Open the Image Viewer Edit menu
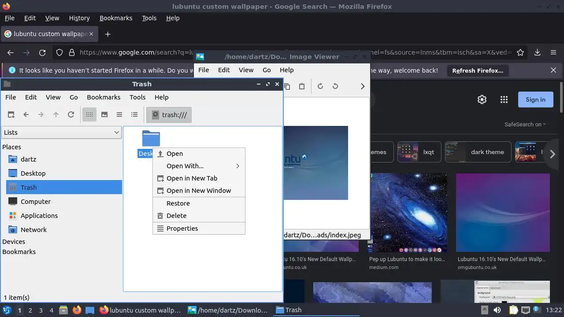The width and height of the screenshot is (564, 317). [224, 70]
